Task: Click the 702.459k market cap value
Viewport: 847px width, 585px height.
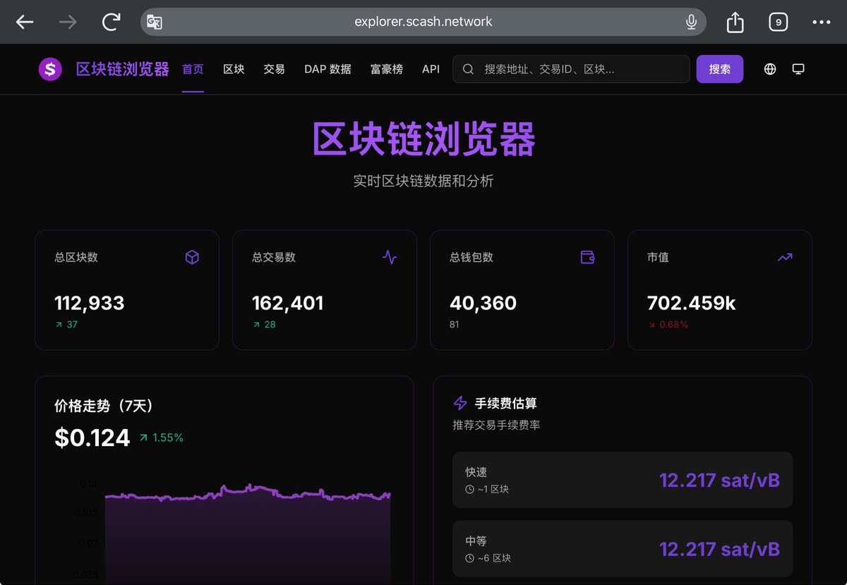Action: 692,303
